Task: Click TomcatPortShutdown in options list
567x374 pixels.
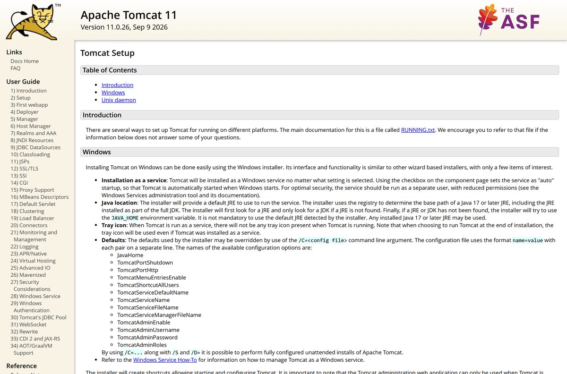Action: point(145,263)
